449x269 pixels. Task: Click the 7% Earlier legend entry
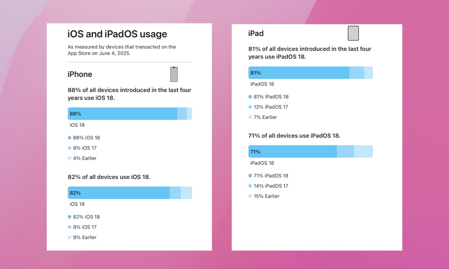pos(263,117)
